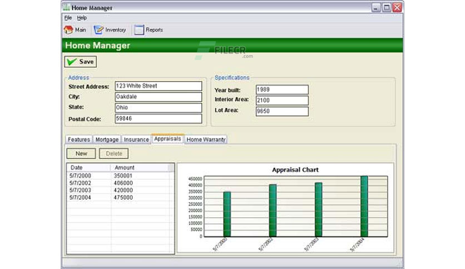Click the Appraisal Chart title

click(295, 170)
